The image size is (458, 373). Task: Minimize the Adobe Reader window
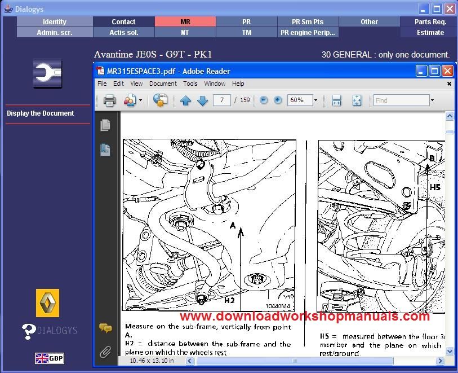pos(421,71)
